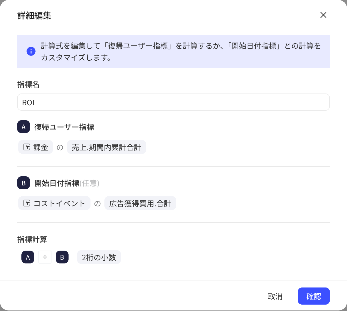
Task: Click the 詳細編集 dialog title
Action: click(34, 15)
